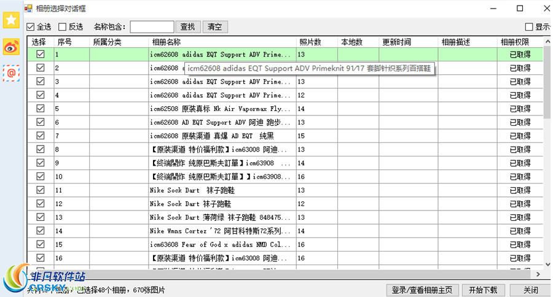
Task: Sort by the 选择 column header
Action: pos(41,42)
